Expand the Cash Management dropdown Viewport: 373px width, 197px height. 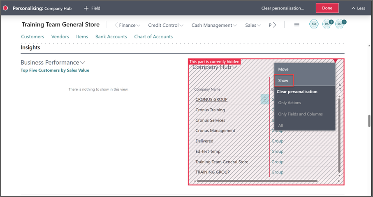[x=214, y=25]
